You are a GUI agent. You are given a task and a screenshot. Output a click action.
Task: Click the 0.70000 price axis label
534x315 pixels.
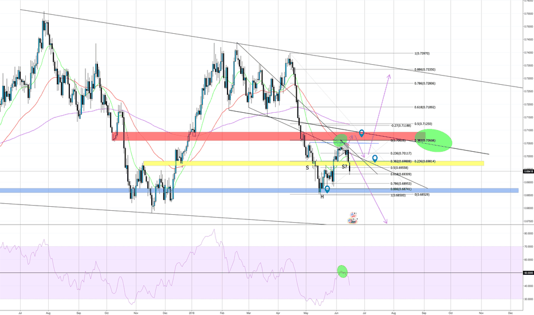(528, 157)
